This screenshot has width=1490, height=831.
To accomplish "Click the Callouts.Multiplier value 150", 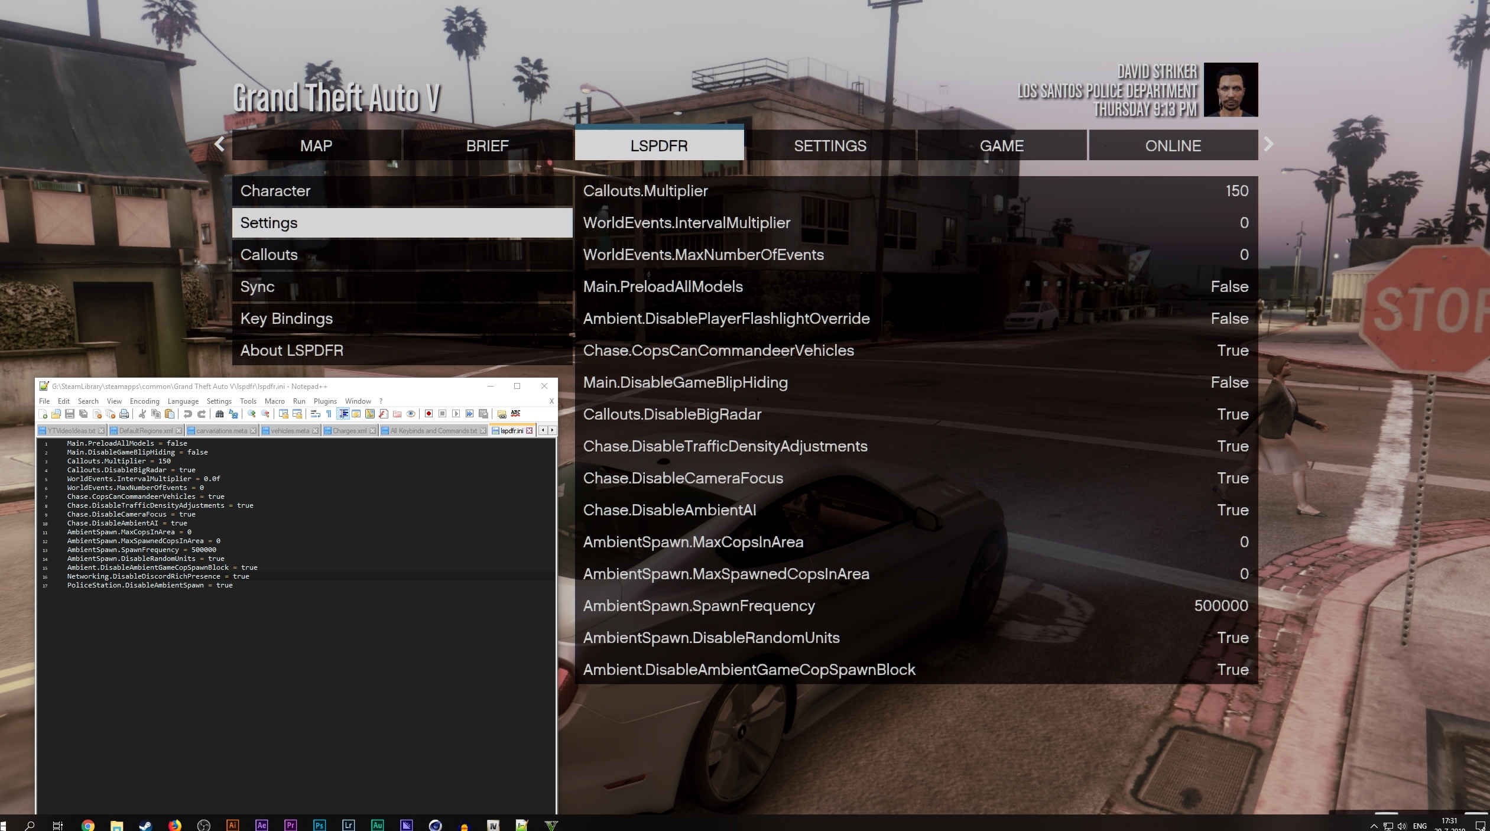I will [1236, 191].
